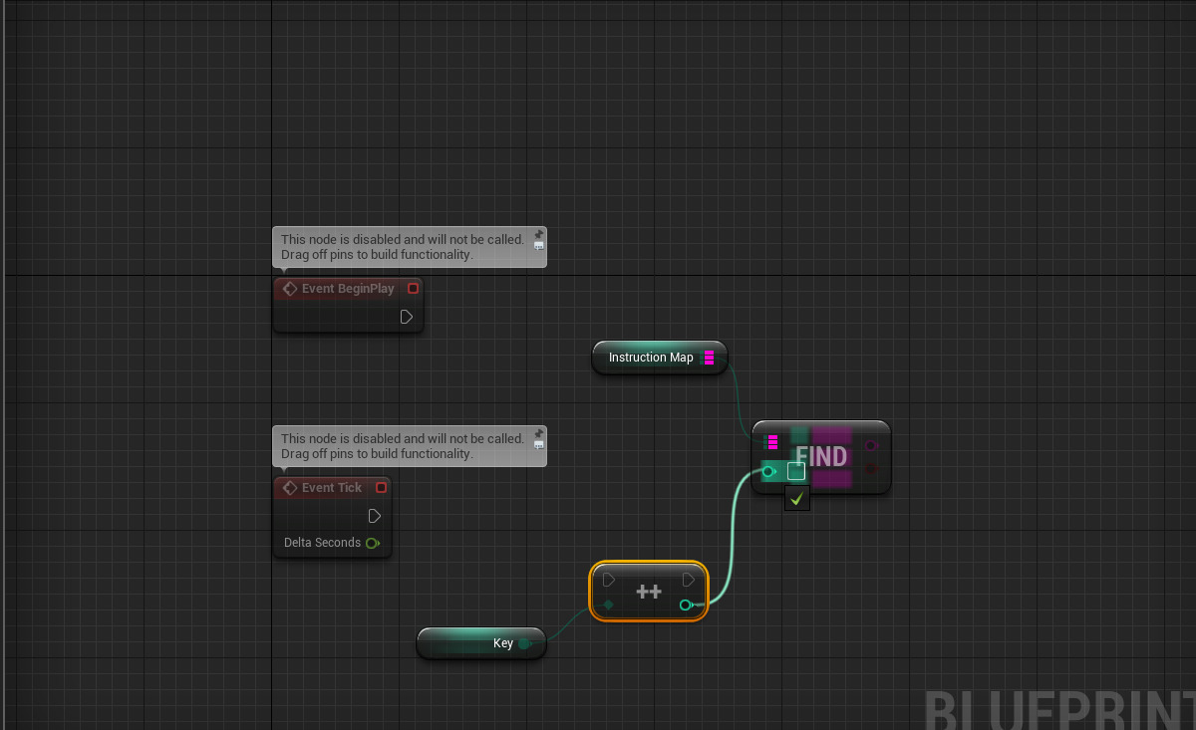The height and width of the screenshot is (730, 1196).
Task: Click the red disabled indicator on Event BeginPlay
Action: coord(413,288)
